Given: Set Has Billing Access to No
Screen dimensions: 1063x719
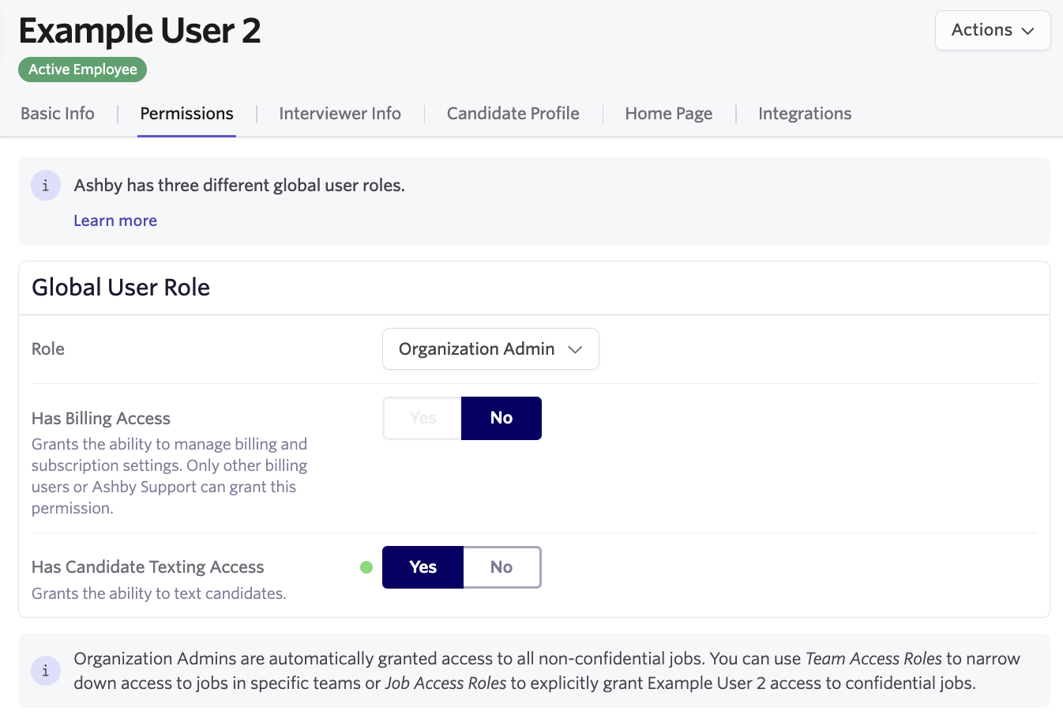Looking at the screenshot, I should pyautogui.click(x=501, y=418).
